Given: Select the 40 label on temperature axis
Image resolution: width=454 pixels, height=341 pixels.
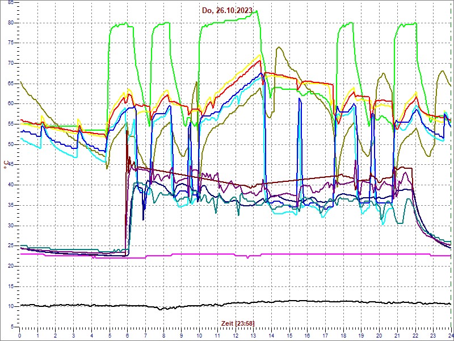Looking at the screenshot, I should (10, 185).
